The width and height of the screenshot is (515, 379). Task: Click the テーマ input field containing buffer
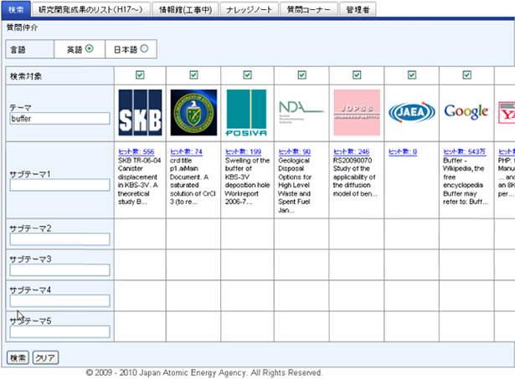tap(59, 119)
